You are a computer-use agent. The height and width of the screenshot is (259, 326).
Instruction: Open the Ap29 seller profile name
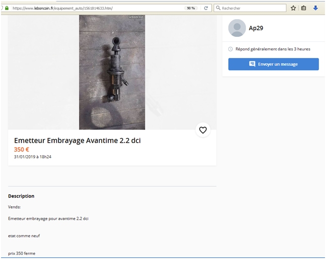pos(256,28)
